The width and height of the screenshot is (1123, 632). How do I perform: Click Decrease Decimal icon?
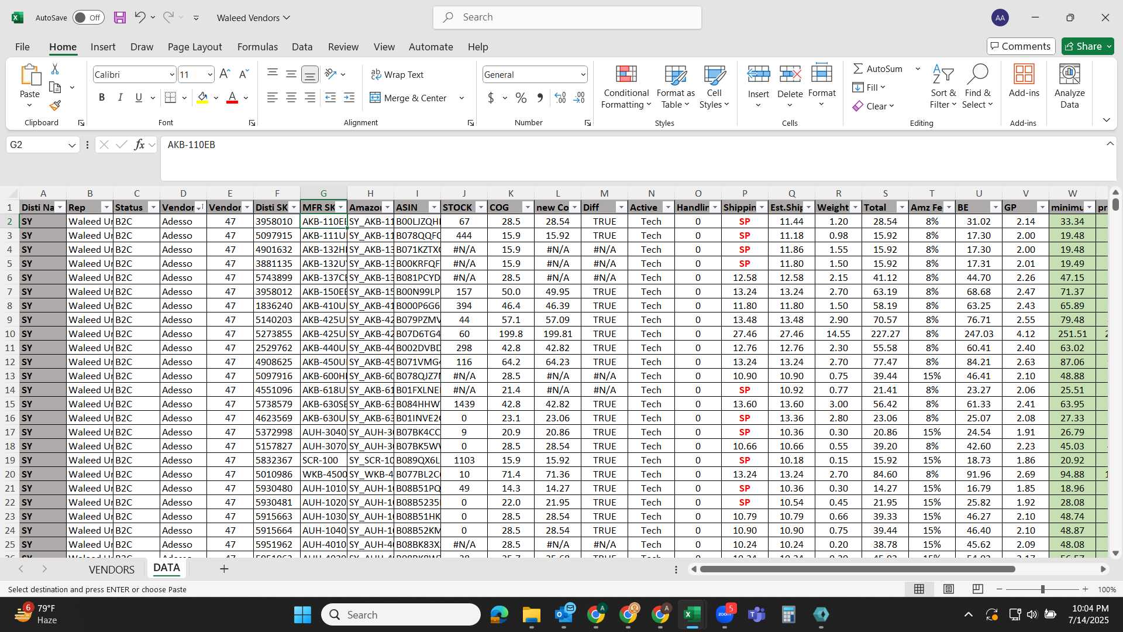(579, 98)
